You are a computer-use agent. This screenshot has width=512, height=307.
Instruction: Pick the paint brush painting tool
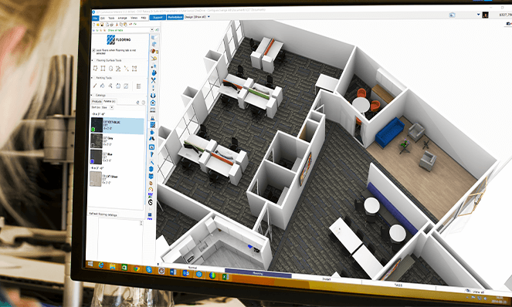95,86
